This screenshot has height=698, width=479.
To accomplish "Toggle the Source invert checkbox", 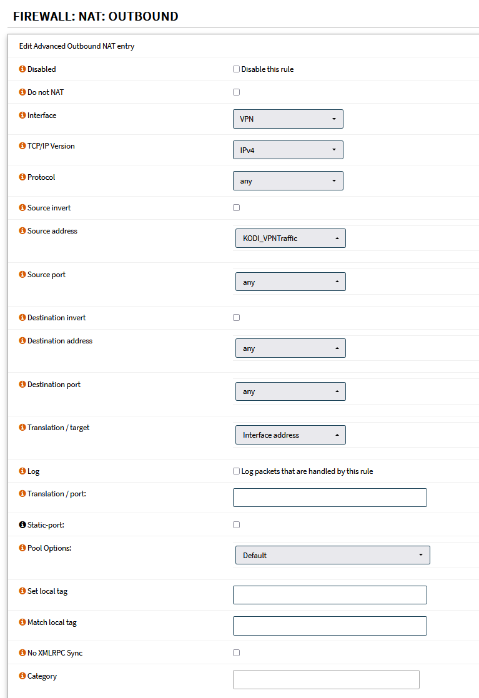I will point(237,208).
